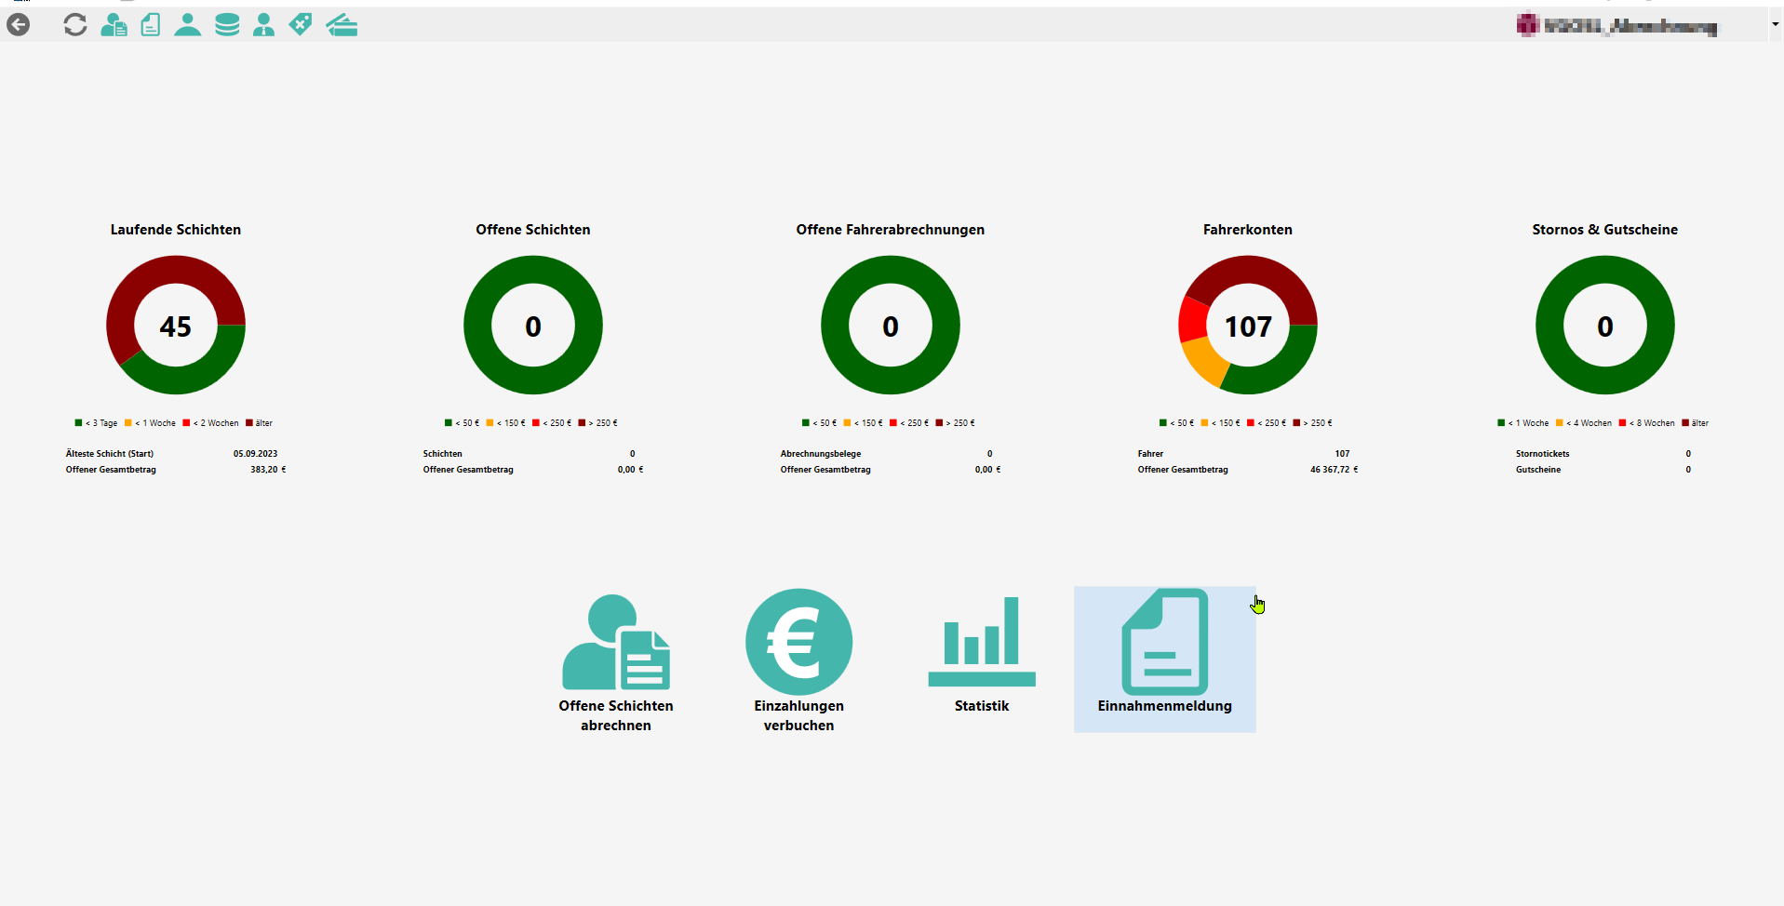The width and height of the screenshot is (1784, 906).
Task: Open the plain person silhouette toolbar icon
Action: coord(188,25)
